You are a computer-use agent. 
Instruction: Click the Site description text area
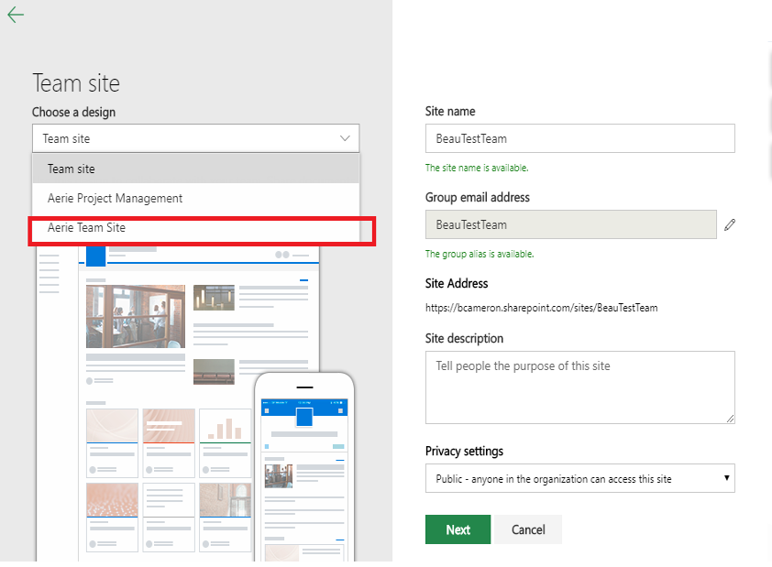click(580, 387)
